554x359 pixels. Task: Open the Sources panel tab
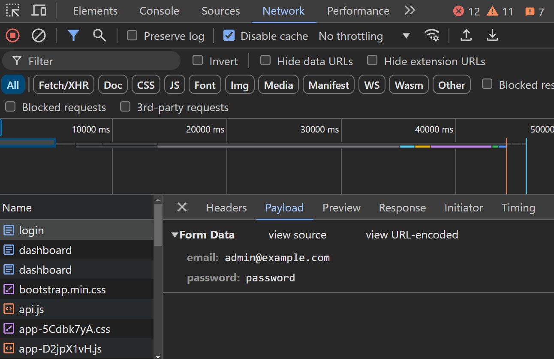[x=220, y=11]
